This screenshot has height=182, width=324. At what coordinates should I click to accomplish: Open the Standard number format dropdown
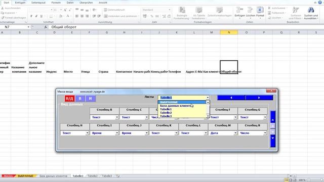pyautogui.click(x=170, y=10)
